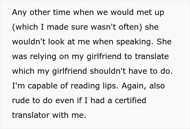Click the word "often)" in second line

(130, 27)
